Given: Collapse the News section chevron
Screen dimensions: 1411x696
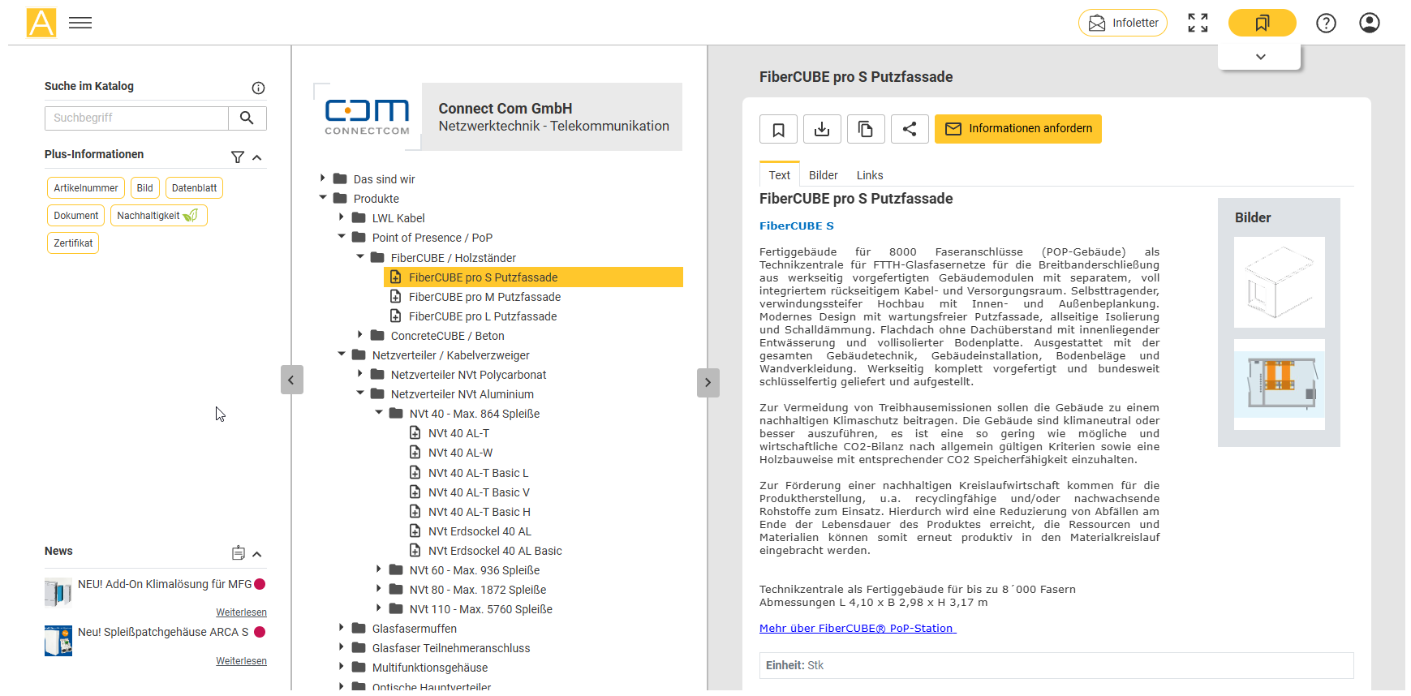Looking at the screenshot, I should (x=257, y=554).
